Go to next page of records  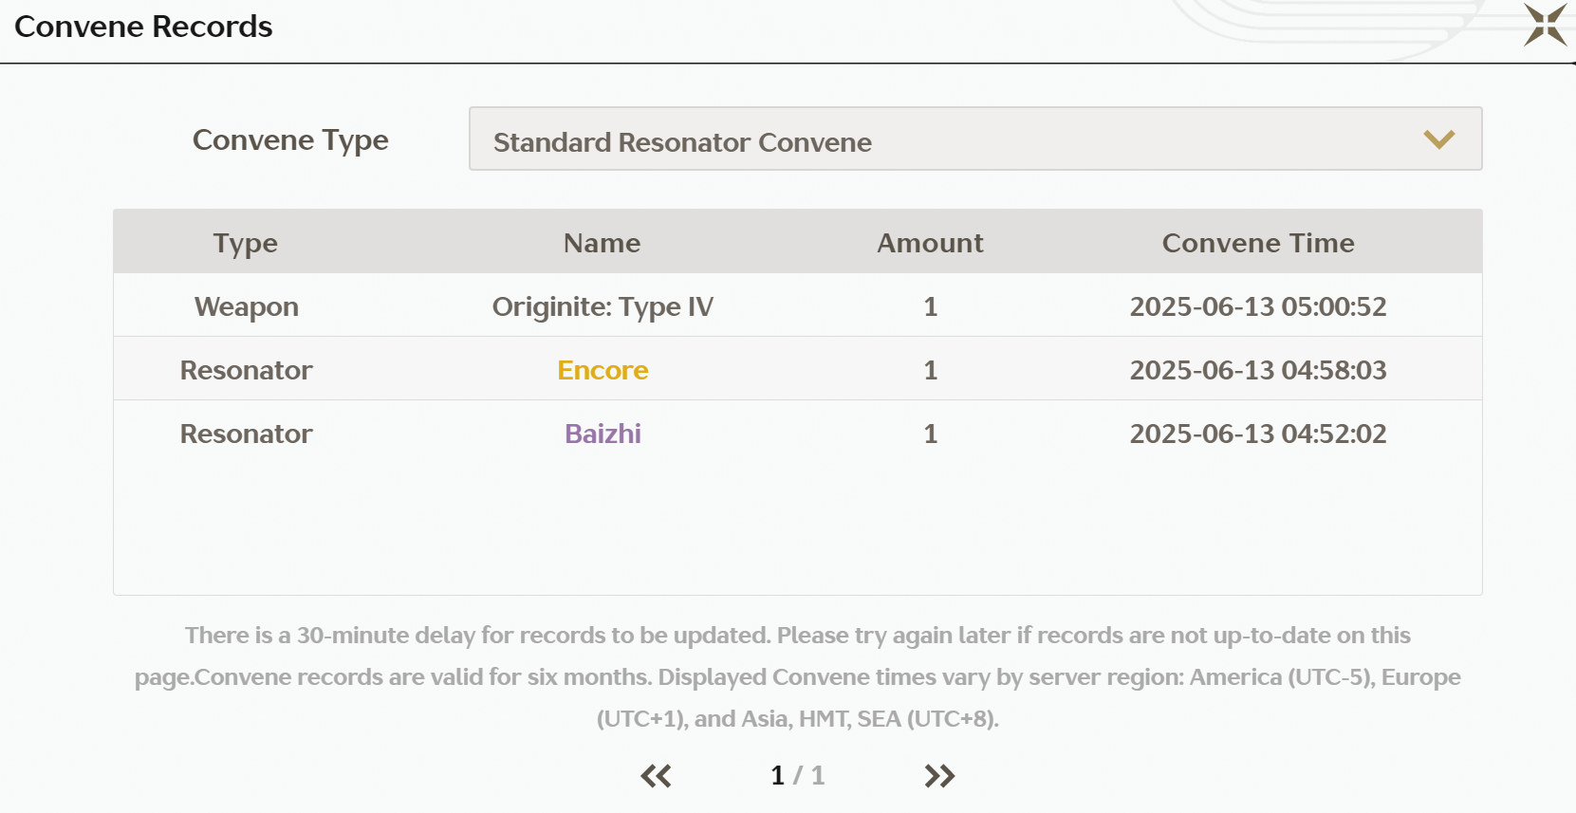tap(939, 776)
